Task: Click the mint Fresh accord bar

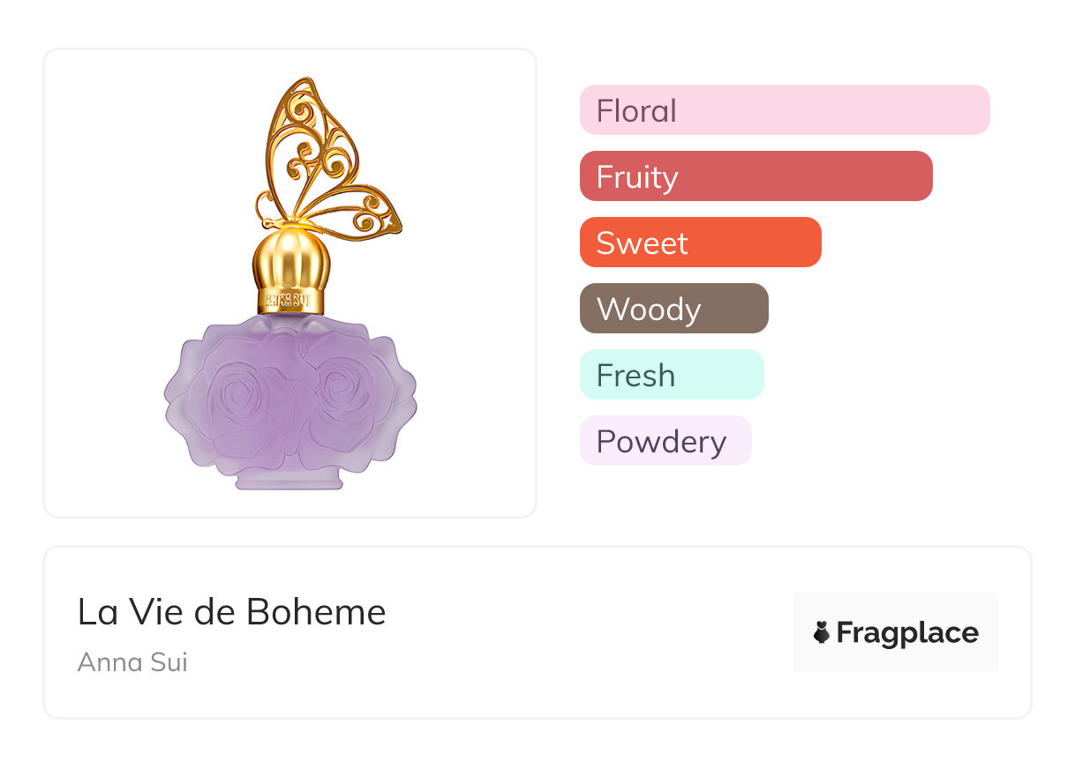Action: (x=671, y=375)
